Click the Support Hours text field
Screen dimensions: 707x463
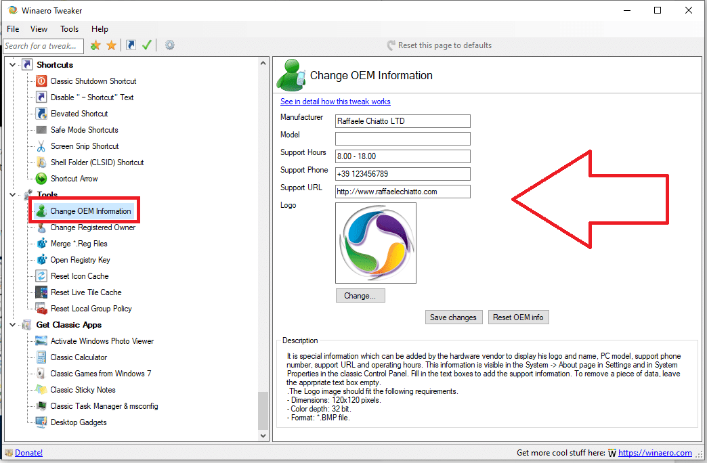click(403, 156)
